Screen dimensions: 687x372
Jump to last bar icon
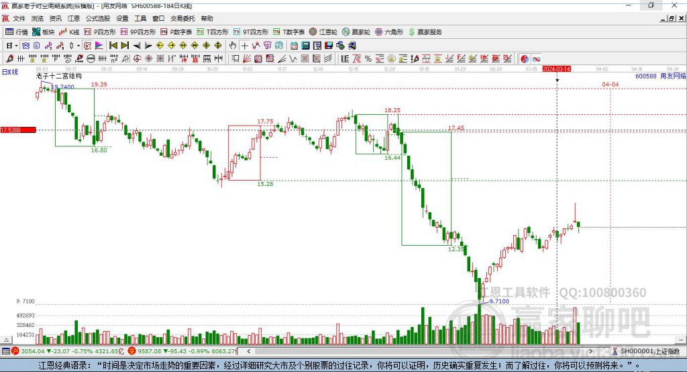tap(125, 46)
